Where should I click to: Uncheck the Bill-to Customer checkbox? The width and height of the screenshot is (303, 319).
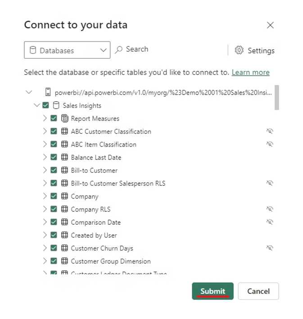coord(54,170)
